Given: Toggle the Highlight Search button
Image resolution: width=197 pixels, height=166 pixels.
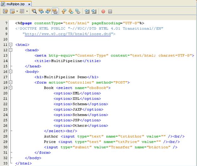Looking at the screenshot, I should [55, 11].
